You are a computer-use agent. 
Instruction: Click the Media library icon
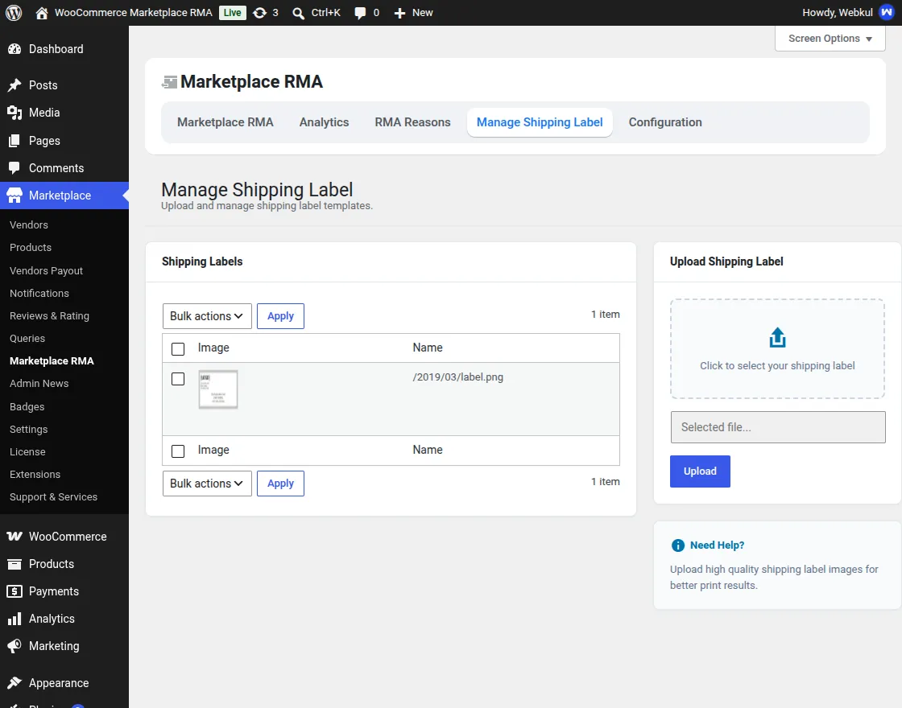(x=14, y=113)
